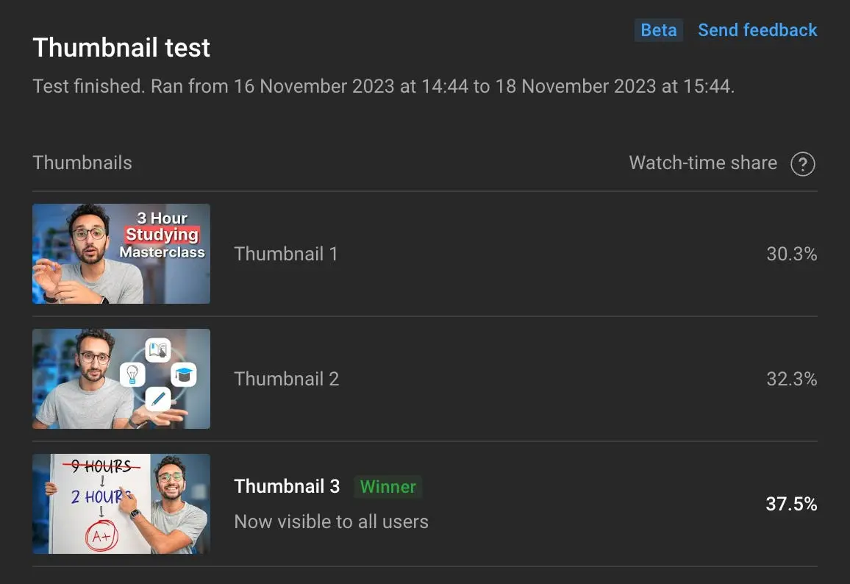
Task: Click the Beta badge
Action: [x=658, y=30]
